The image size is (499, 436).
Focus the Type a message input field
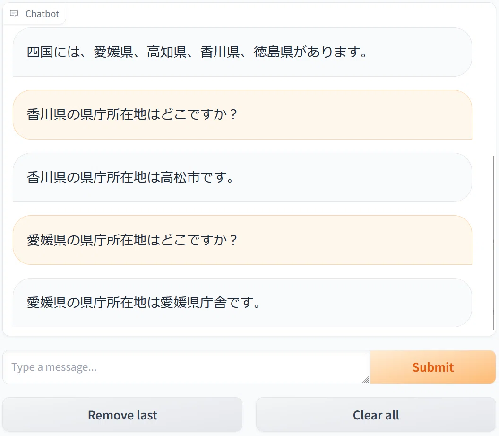(186, 367)
